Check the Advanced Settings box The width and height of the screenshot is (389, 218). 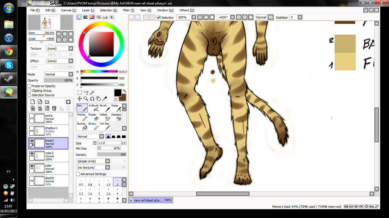(x=78, y=174)
